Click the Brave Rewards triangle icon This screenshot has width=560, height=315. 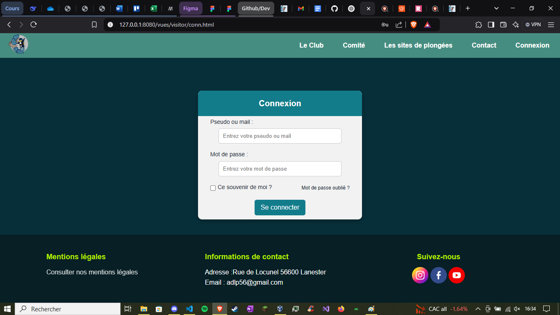coord(428,24)
